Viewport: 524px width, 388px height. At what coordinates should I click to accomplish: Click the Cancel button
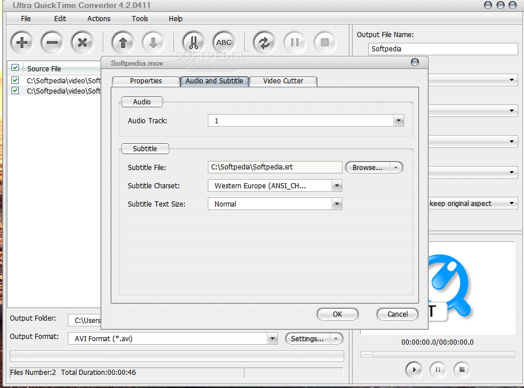pos(397,314)
